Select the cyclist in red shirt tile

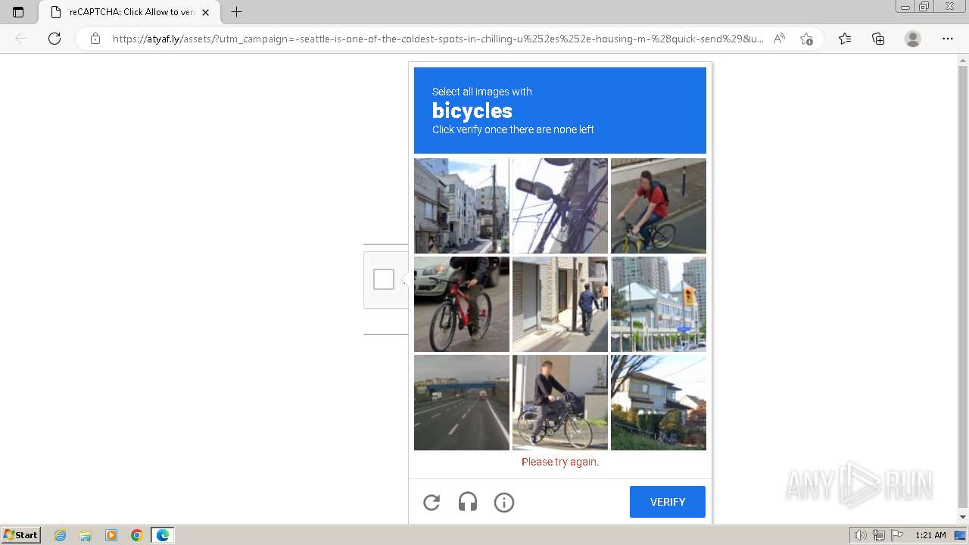(x=659, y=206)
